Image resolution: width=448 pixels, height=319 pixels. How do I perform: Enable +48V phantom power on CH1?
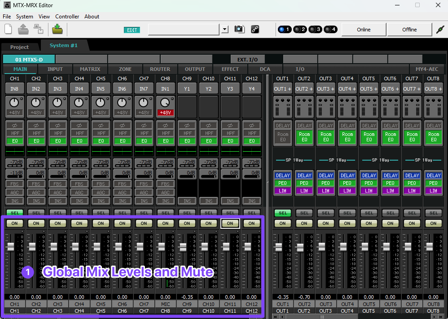pyautogui.click(x=14, y=113)
